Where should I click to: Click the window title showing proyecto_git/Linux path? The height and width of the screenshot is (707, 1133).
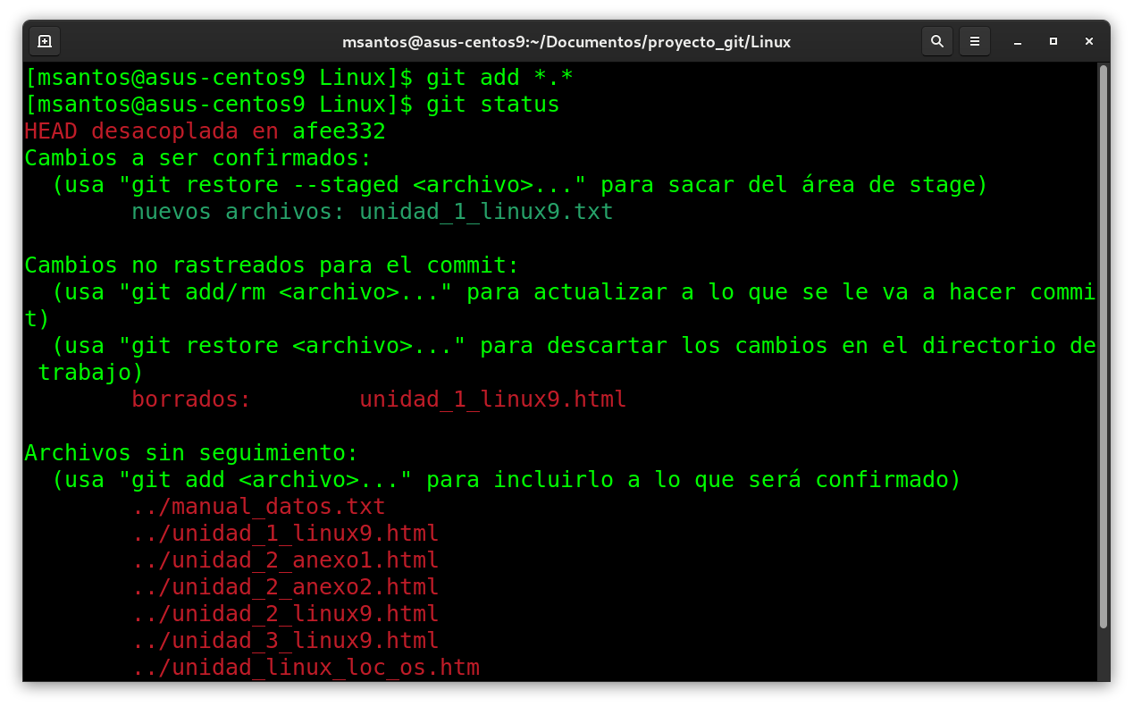566,42
